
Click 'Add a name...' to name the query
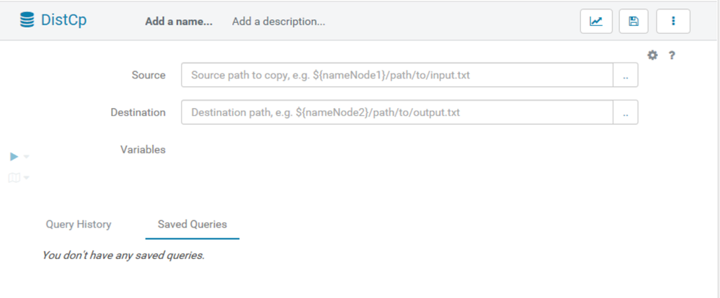pos(179,22)
